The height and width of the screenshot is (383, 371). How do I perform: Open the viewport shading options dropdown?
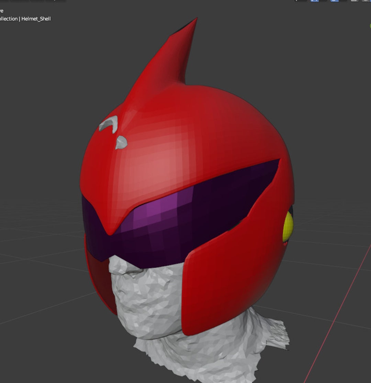tap(371, 2)
